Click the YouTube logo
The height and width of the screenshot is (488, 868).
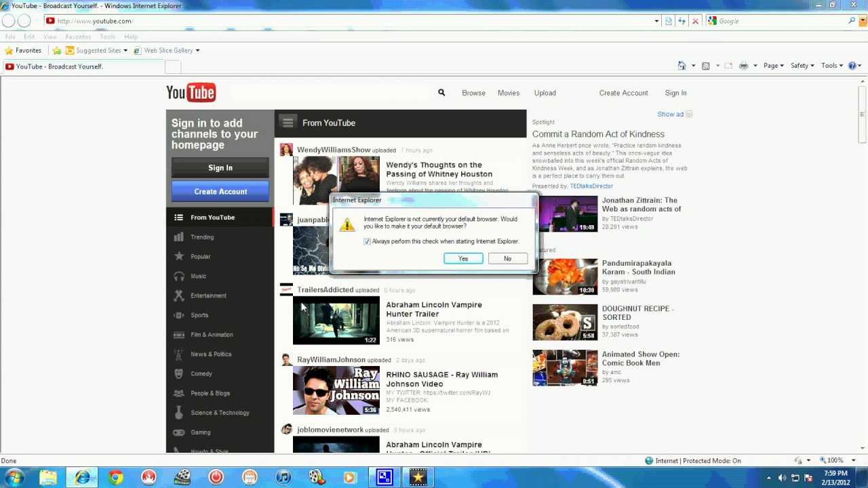[x=191, y=93]
